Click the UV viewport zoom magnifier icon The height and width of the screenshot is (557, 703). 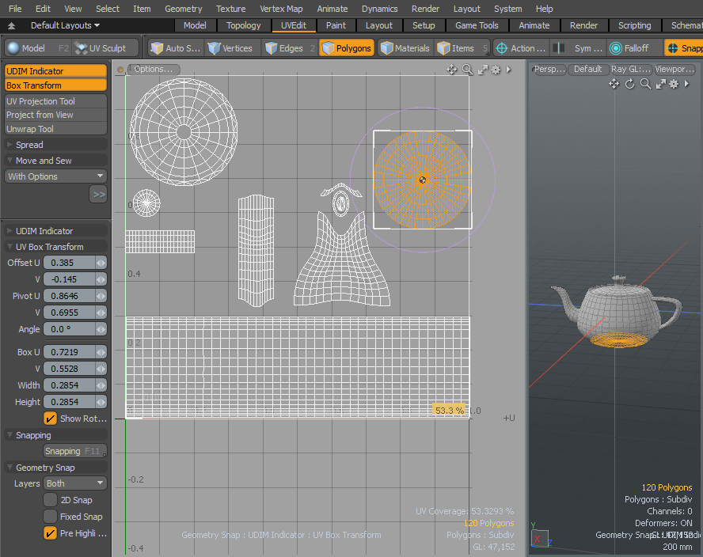tap(467, 70)
